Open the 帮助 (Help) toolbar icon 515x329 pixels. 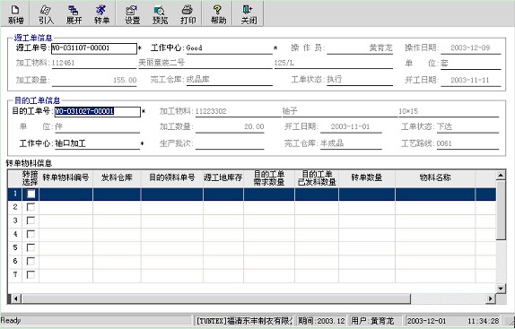coord(218,14)
